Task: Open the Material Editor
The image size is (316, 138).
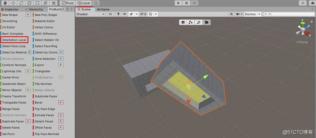Action: pos(45,21)
